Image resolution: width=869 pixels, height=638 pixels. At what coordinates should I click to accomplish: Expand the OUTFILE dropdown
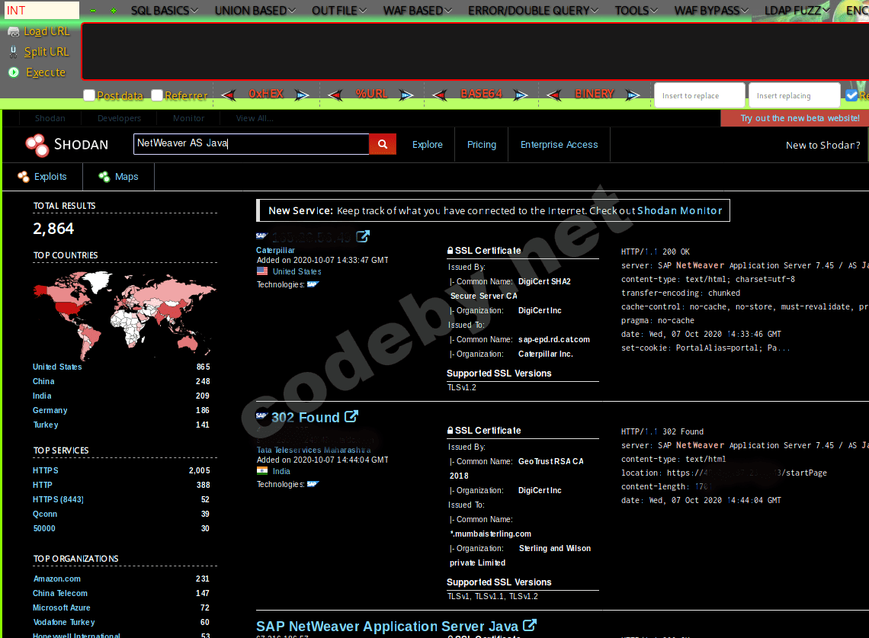(x=339, y=11)
